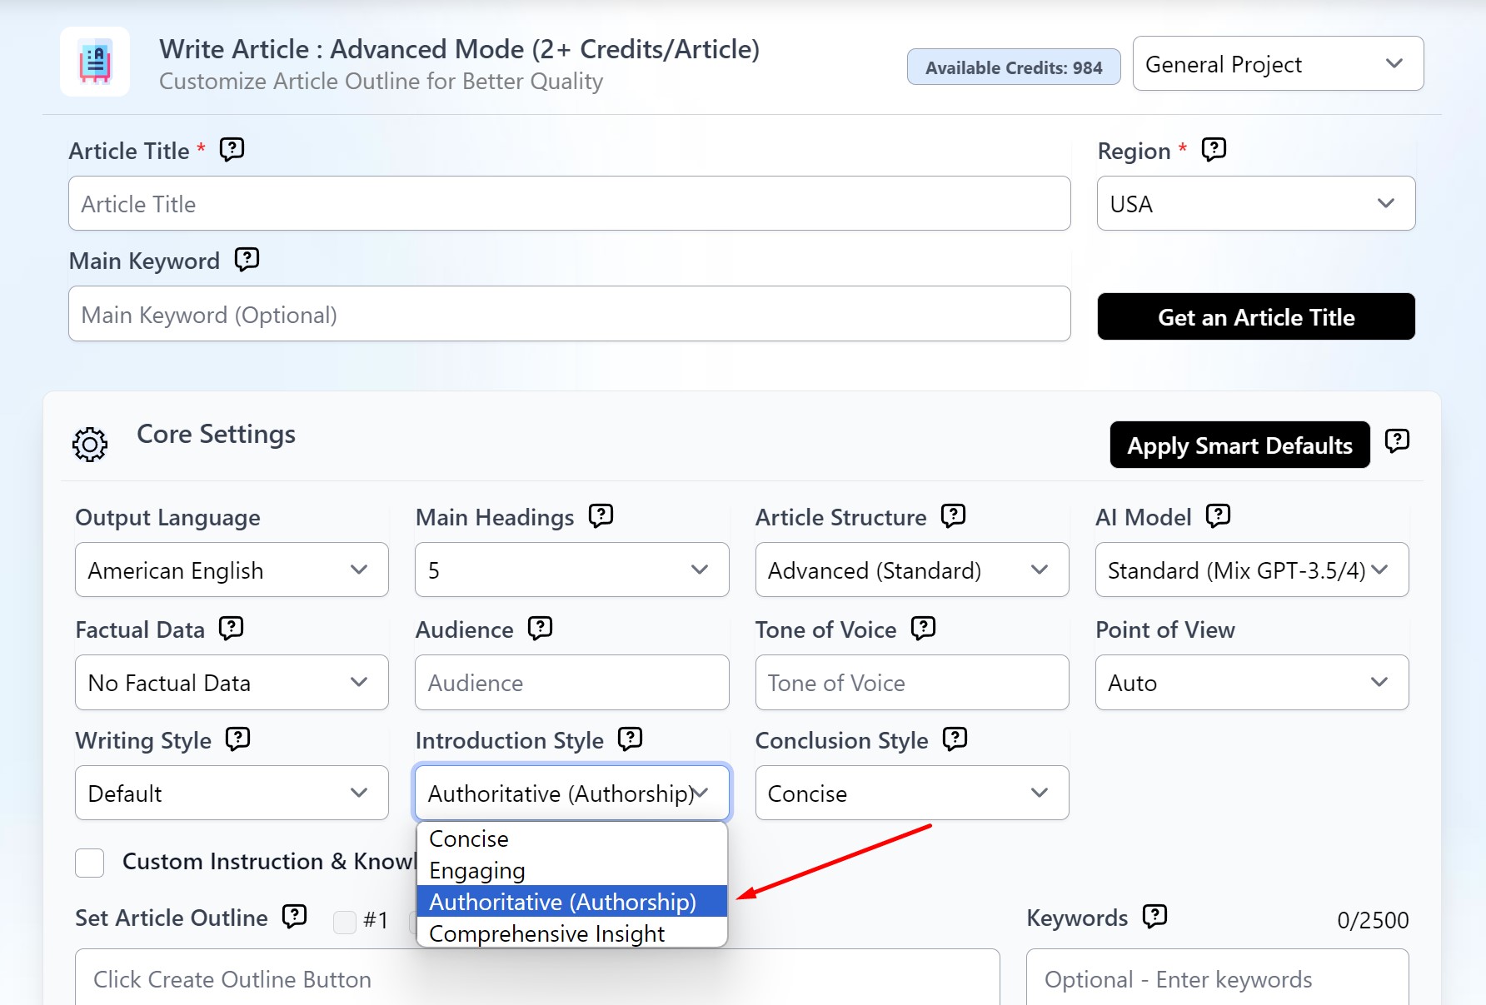1486x1005 pixels.
Task: Open help icon next to Keywords
Action: (x=1154, y=917)
